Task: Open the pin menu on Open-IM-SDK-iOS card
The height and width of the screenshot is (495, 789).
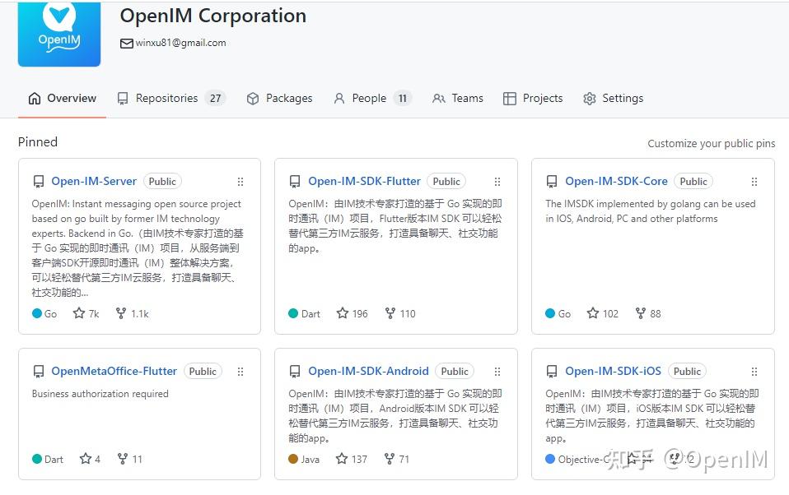Action: point(754,372)
